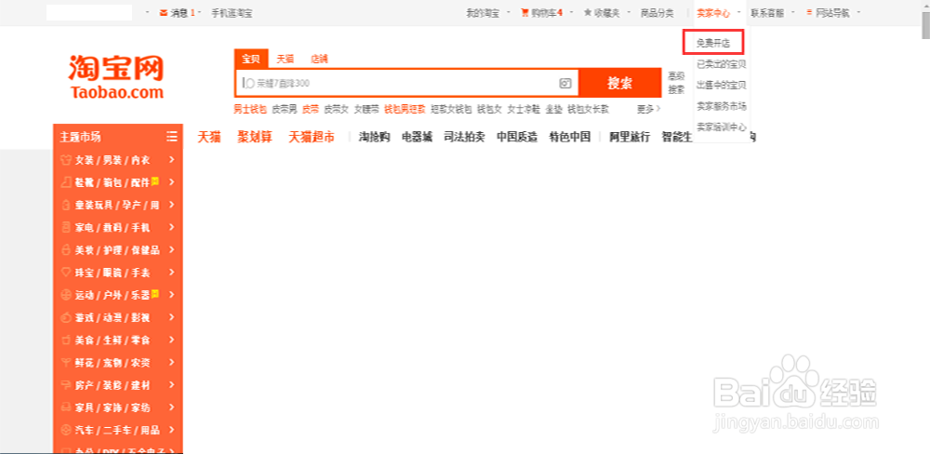This screenshot has width=930, height=454.
Task: Click the page vertical scrollbar thumb
Action: click(924, 24)
